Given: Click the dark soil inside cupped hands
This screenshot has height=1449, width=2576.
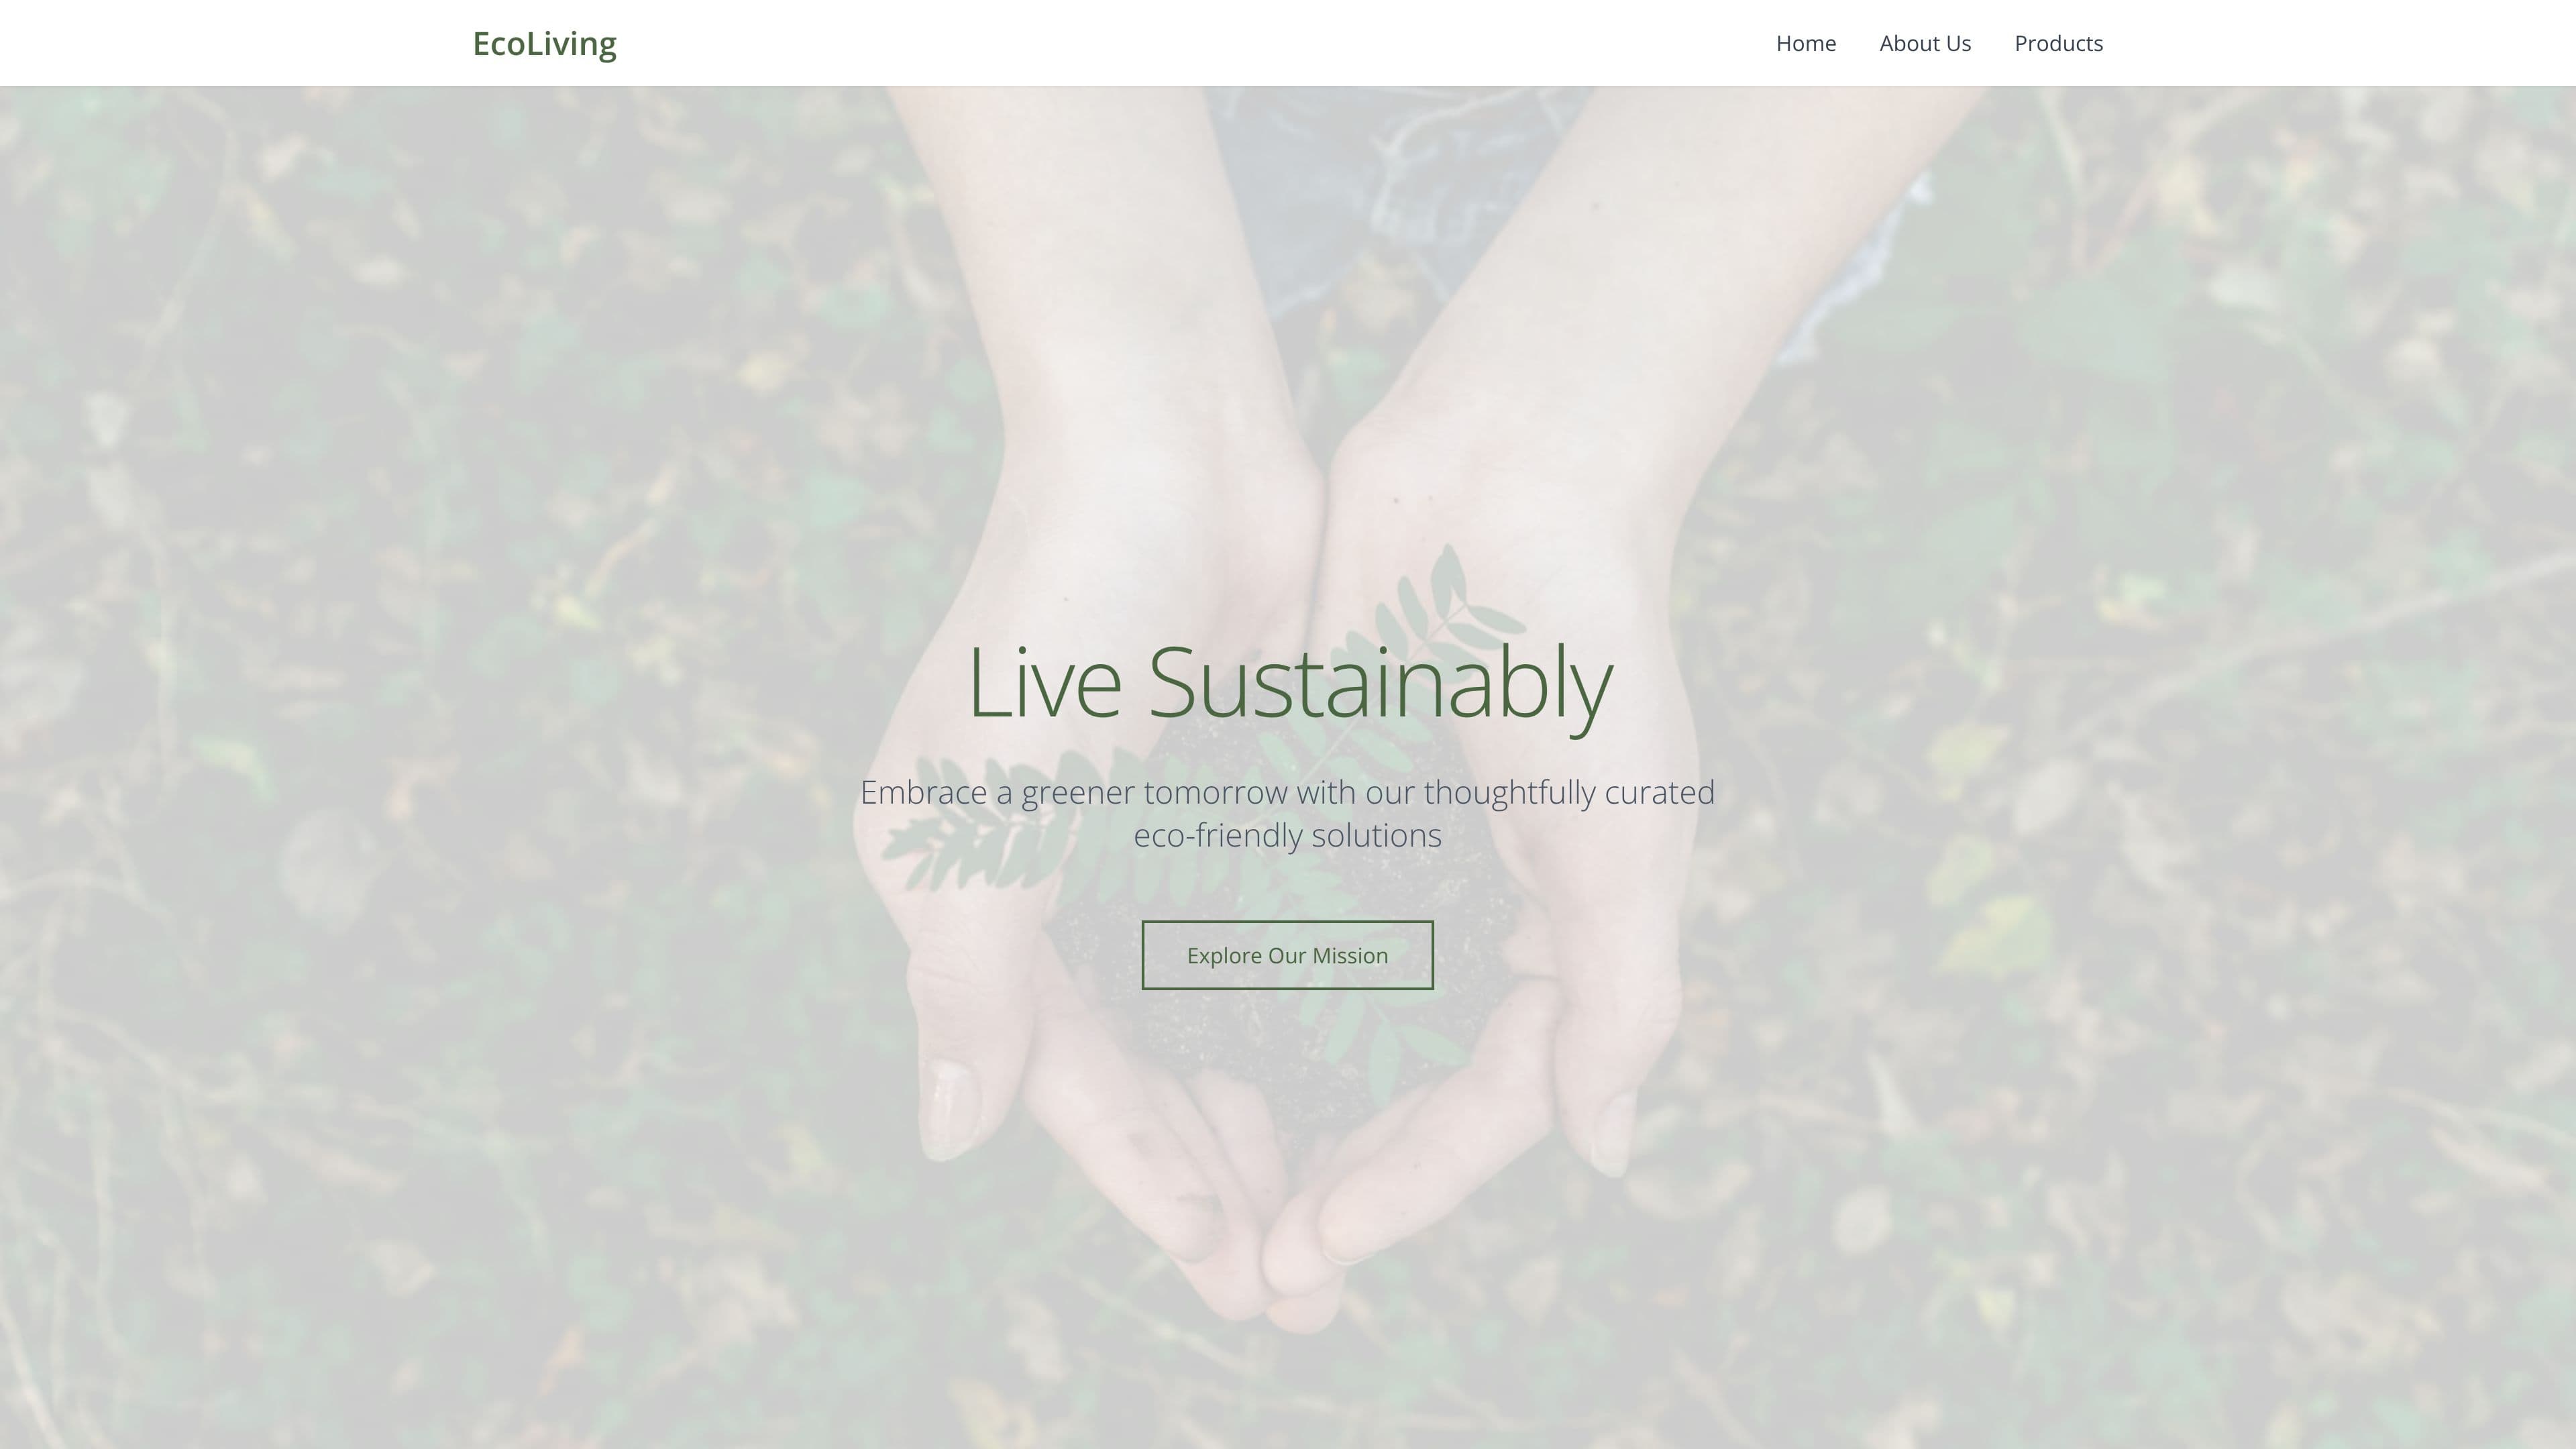Looking at the screenshot, I should (1290, 1020).
